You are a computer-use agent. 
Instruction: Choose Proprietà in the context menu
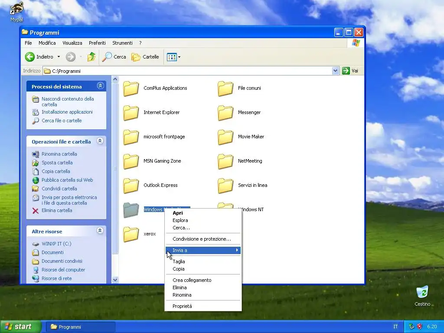[203, 307]
